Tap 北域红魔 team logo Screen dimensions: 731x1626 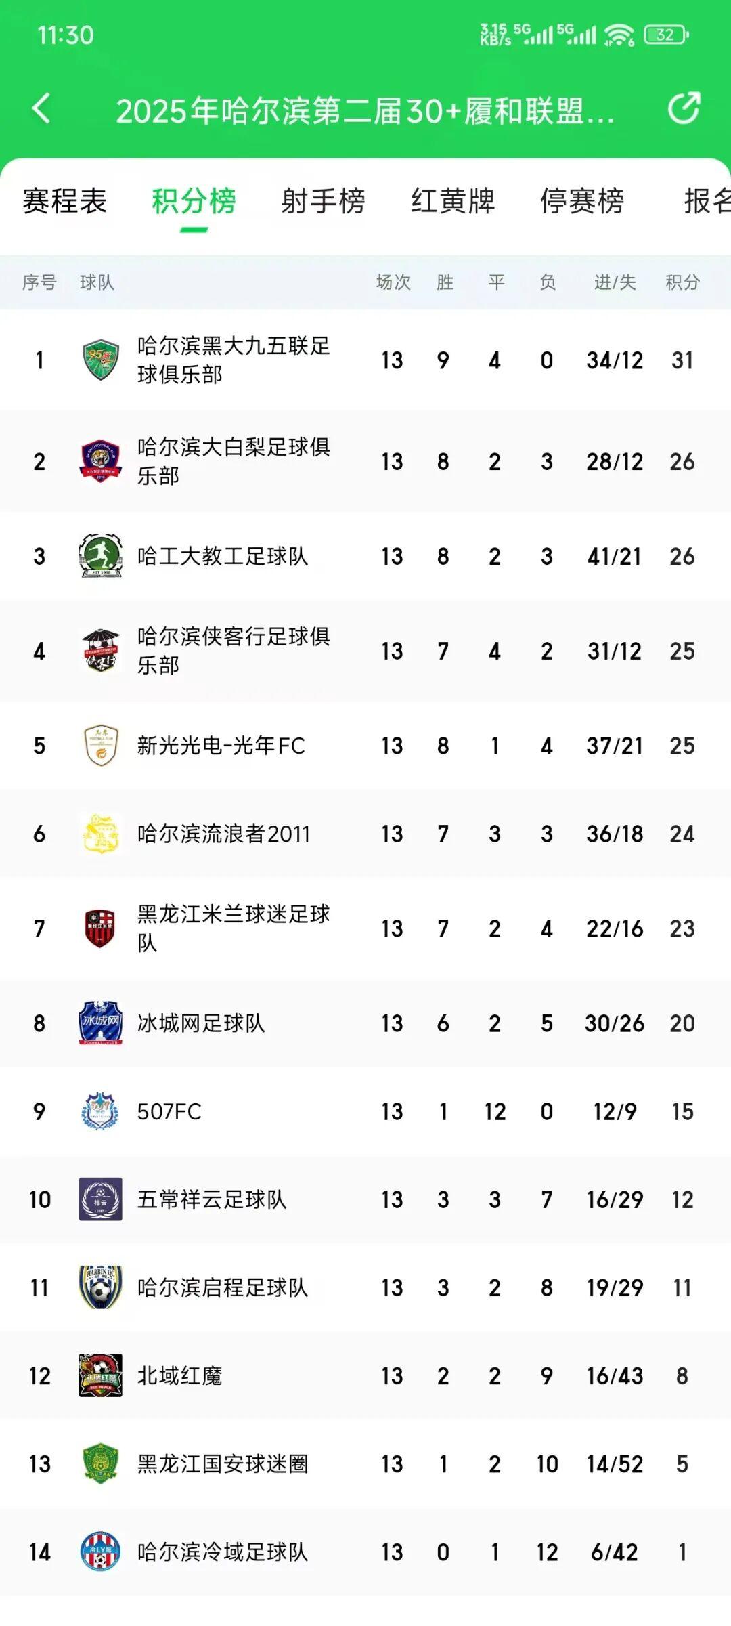click(100, 1375)
